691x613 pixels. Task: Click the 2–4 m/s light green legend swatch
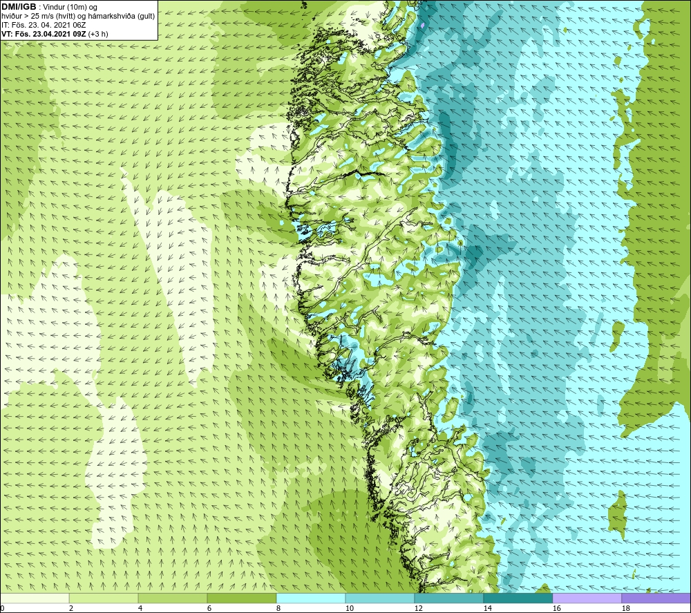[104, 598]
